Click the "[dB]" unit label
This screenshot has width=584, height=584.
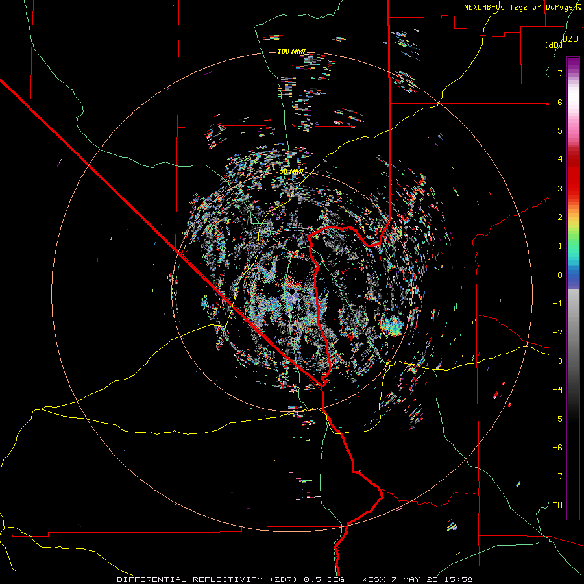tap(554, 45)
